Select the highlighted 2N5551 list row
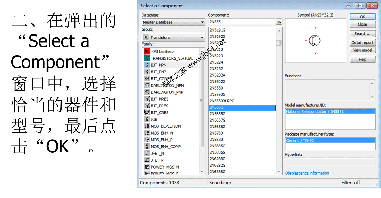Image resolution: width=381 pixels, height=198 pixels. click(x=242, y=107)
